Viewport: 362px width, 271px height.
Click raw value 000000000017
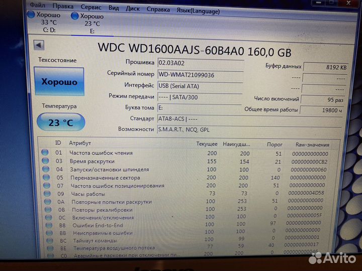pyautogui.click(x=301, y=244)
